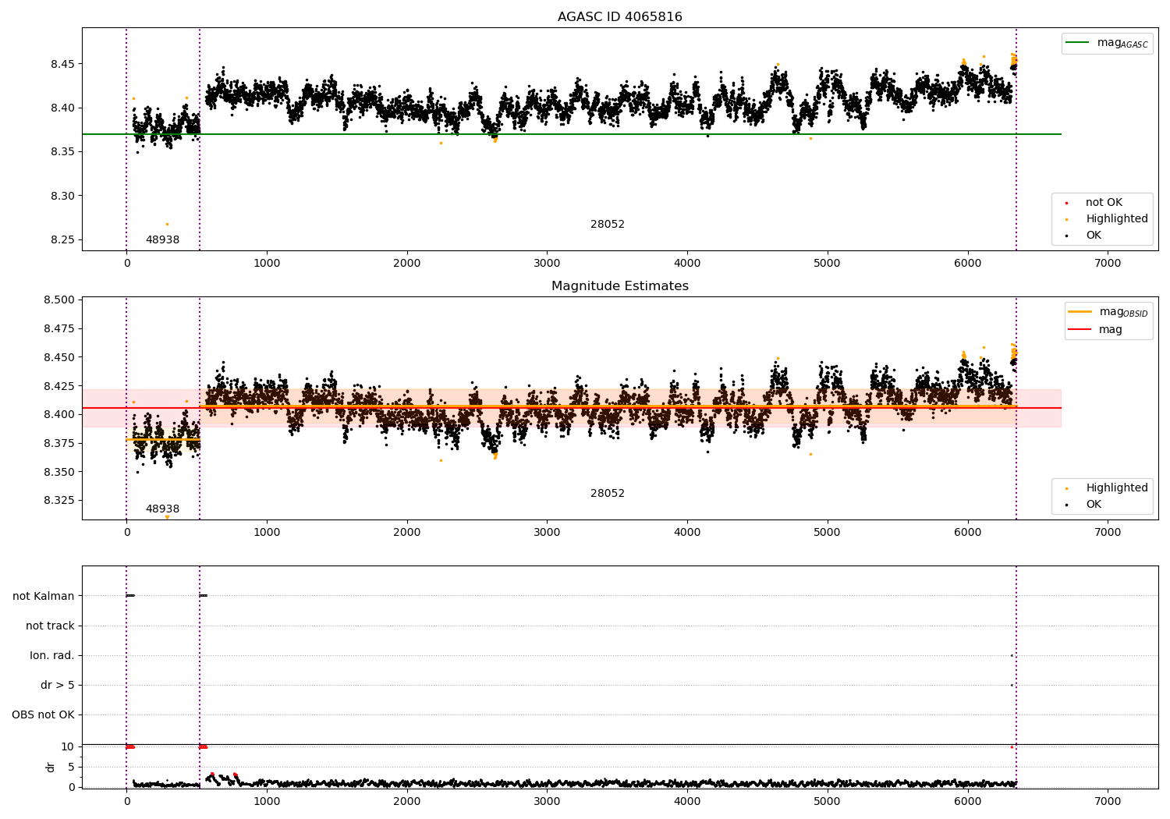Click the 48938 label in Magnitude Estimates plot
This screenshot has height=819, width=1170.
(x=162, y=509)
